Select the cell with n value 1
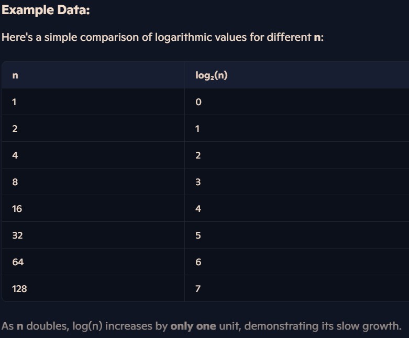409x338 pixels. click(x=15, y=102)
